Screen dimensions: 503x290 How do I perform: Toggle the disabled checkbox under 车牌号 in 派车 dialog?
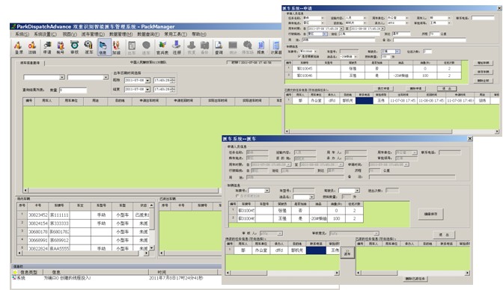[237, 196]
